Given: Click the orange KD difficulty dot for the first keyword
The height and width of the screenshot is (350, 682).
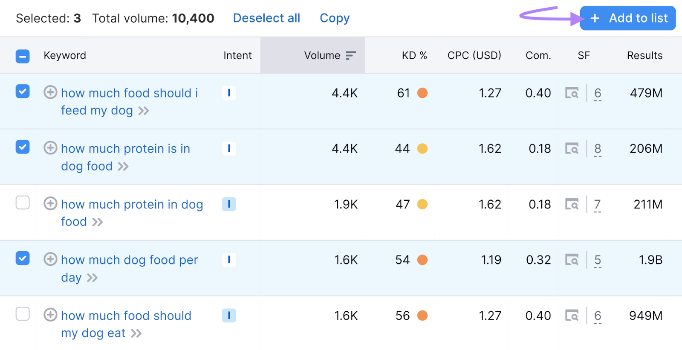Looking at the screenshot, I should (422, 93).
